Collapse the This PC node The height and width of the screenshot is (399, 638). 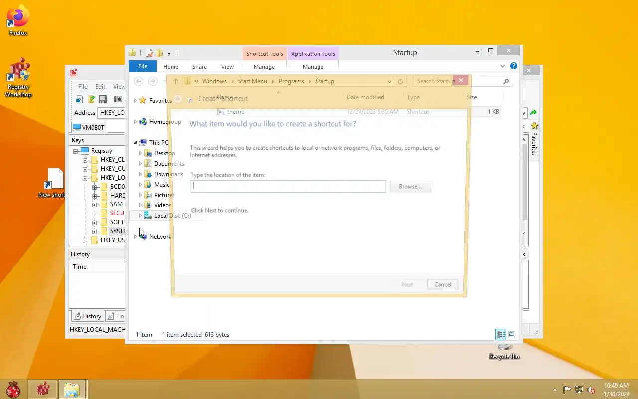tap(135, 143)
